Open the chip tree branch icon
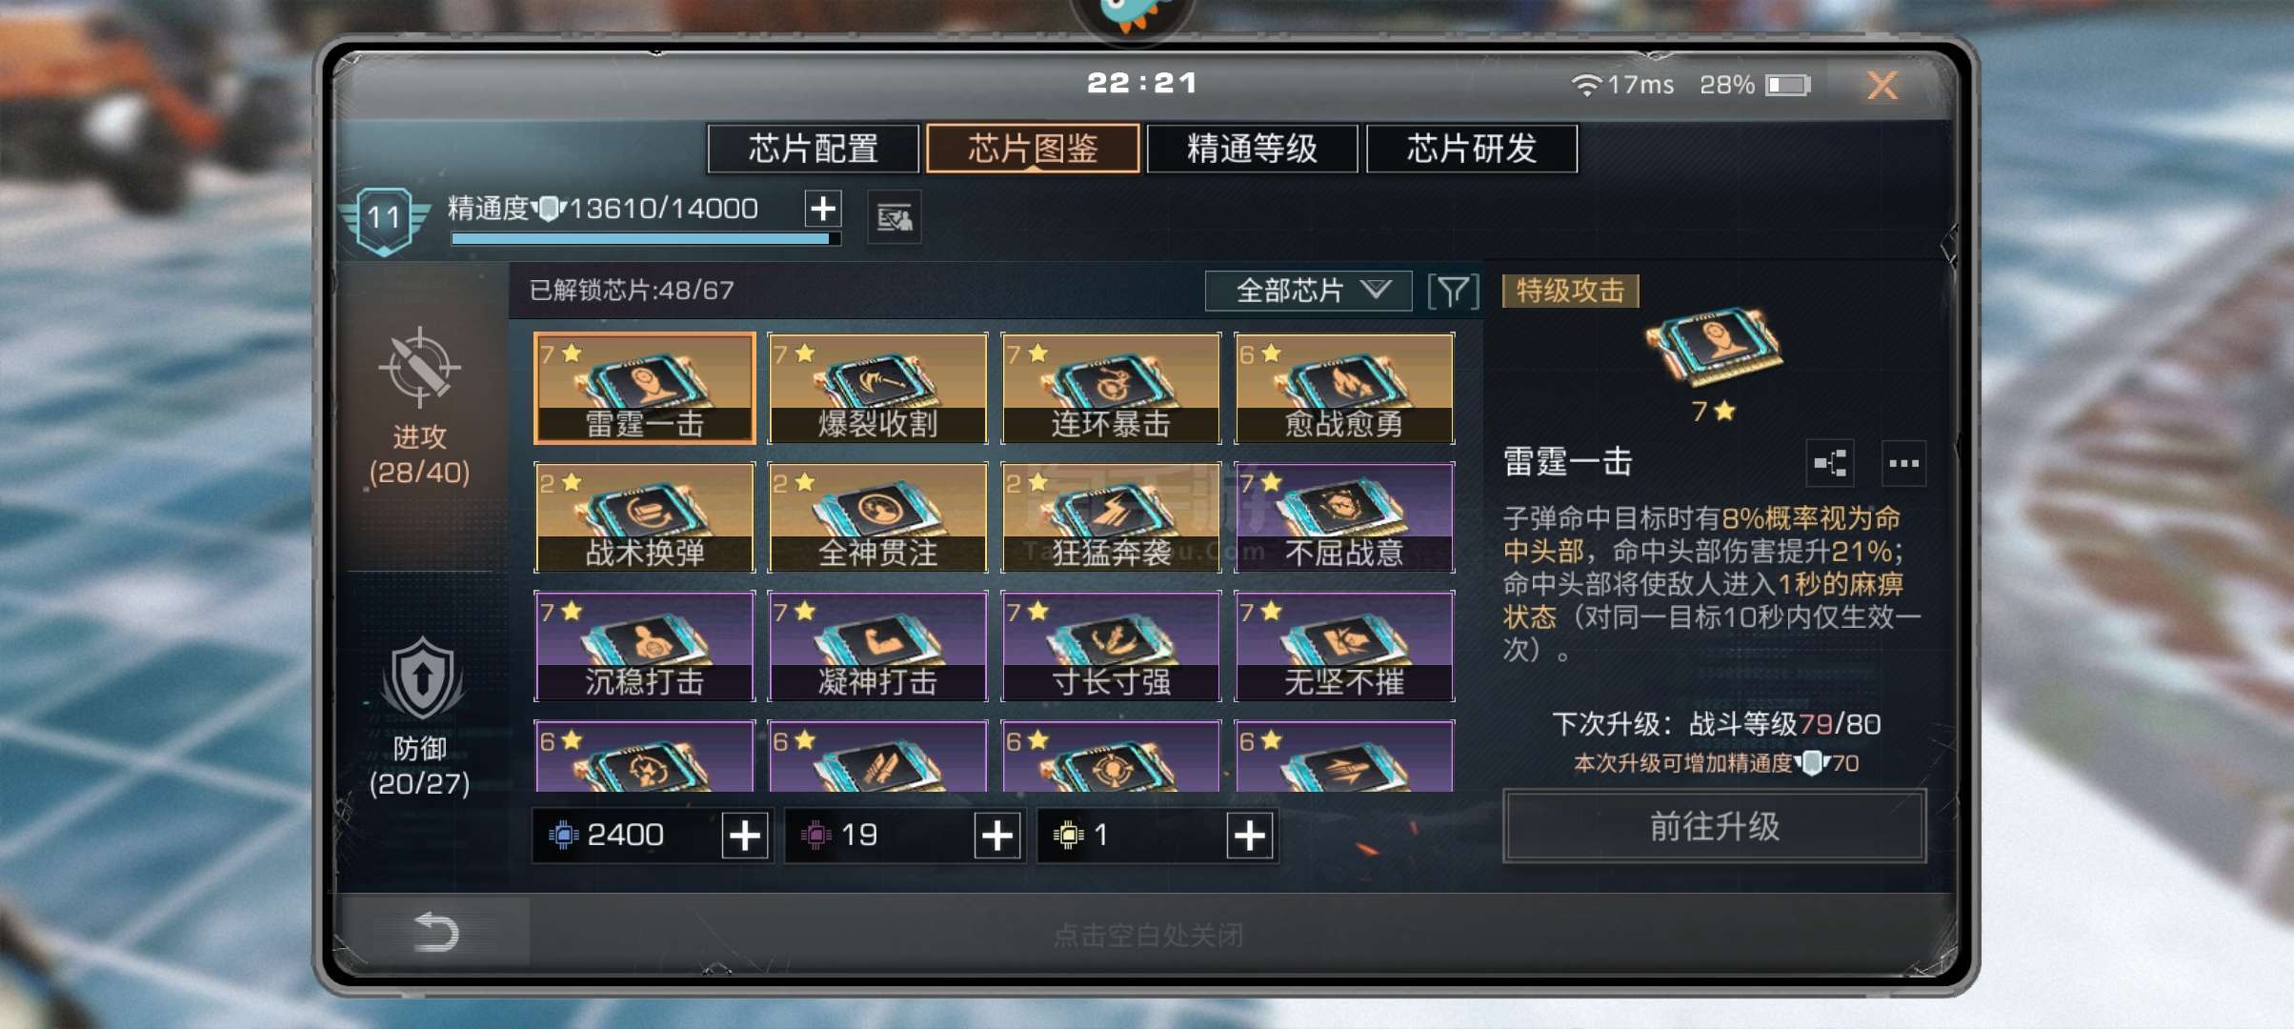Image resolution: width=2294 pixels, height=1029 pixels. coord(1830,463)
